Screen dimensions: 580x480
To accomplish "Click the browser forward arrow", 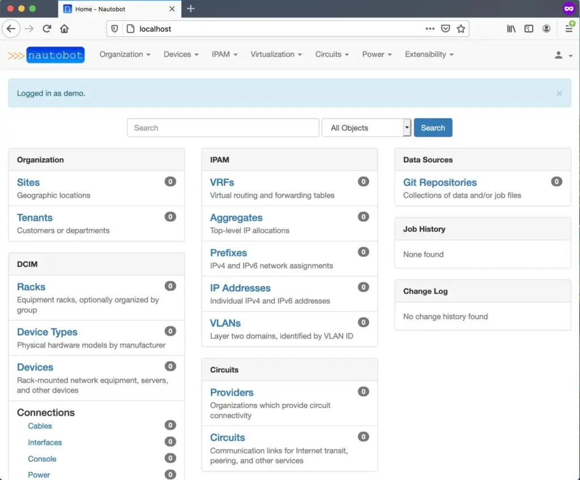I will (x=29, y=28).
